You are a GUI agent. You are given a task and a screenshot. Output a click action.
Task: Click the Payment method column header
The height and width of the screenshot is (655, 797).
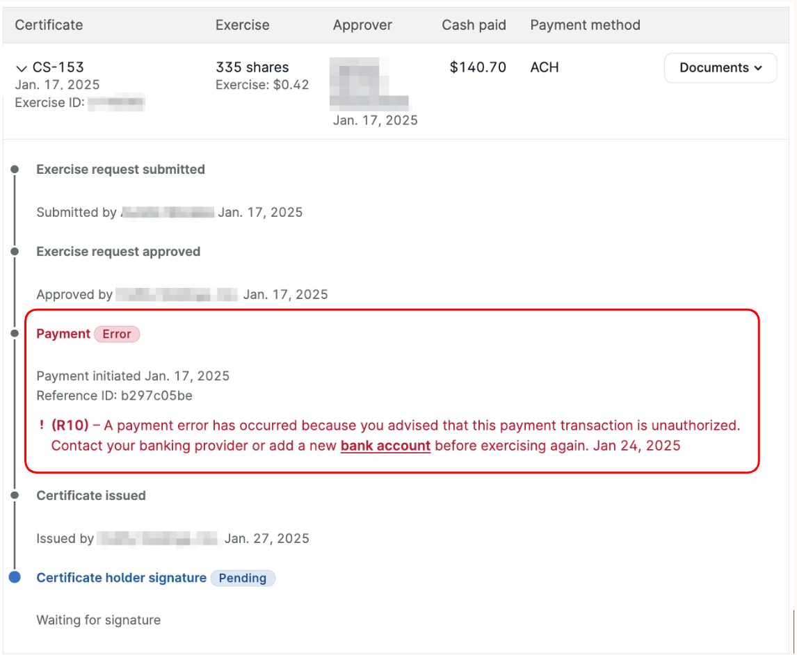[x=585, y=25]
